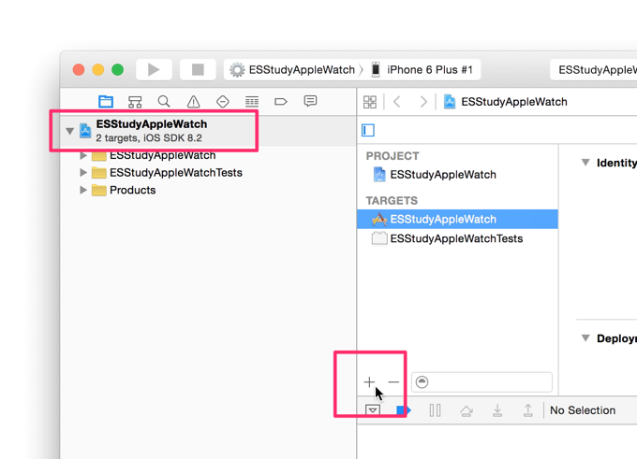Open the Test navigator diamond icon
The width and height of the screenshot is (637, 459).
[x=223, y=101]
